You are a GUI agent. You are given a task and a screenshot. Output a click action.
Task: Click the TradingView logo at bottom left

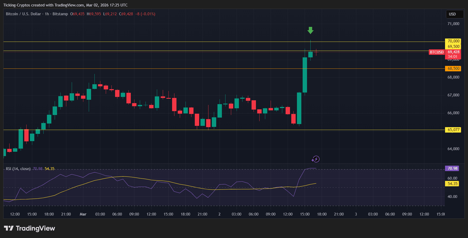point(29,228)
